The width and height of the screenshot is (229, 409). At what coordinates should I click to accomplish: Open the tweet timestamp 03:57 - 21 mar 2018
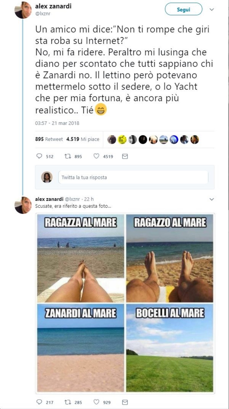(x=57, y=123)
